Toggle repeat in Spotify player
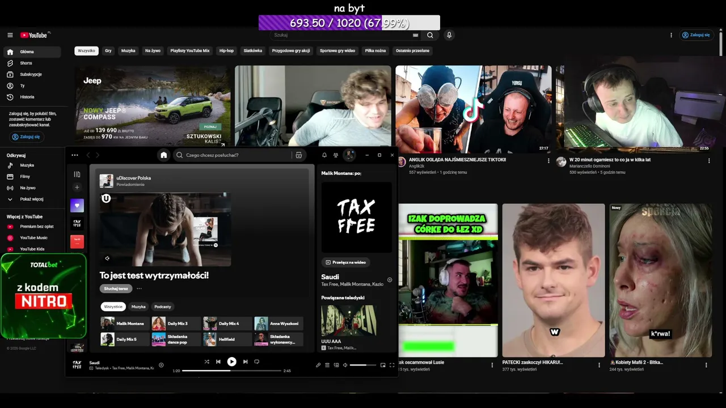This screenshot has width=726, height=408. tap(256, 362)
